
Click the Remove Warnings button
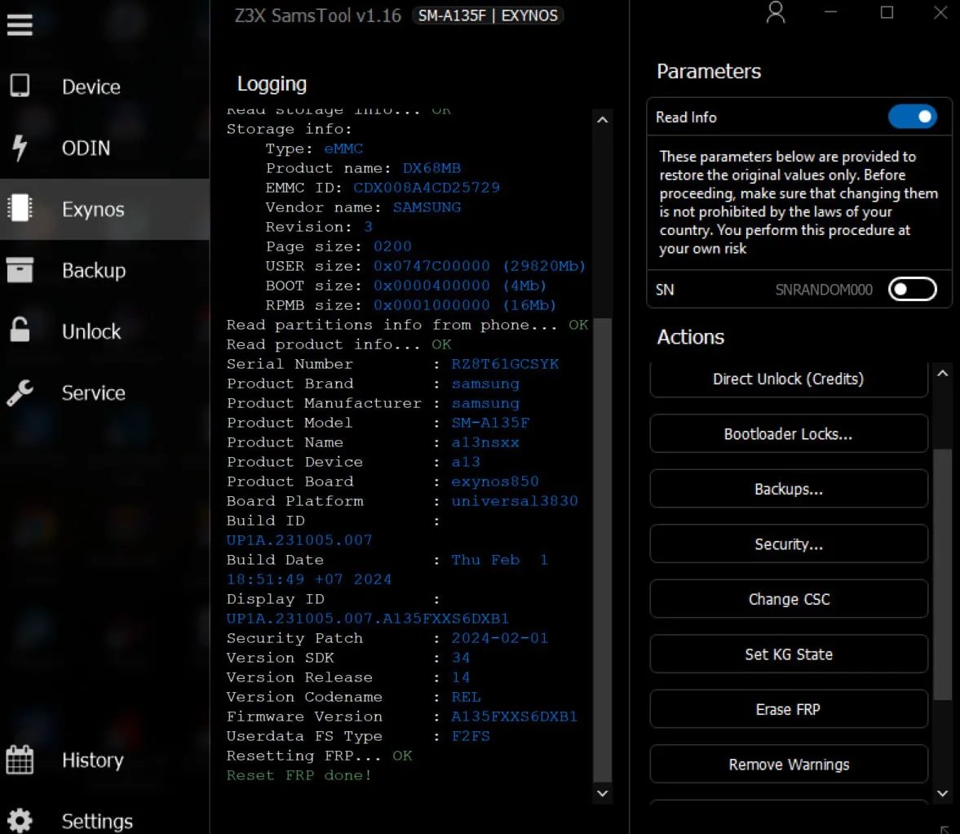point(789,764)
